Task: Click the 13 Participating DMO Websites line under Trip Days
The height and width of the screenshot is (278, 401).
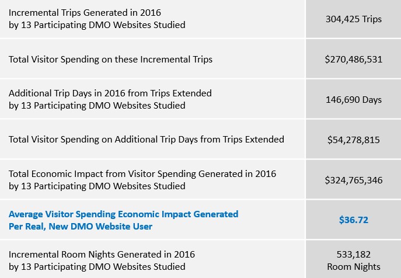Action: click(97, 106)
